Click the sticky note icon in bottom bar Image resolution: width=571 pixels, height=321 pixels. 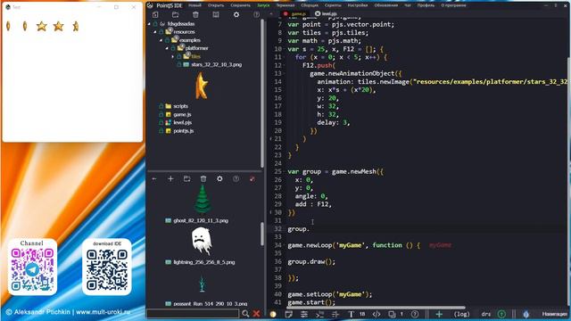(x=289, y=314)
